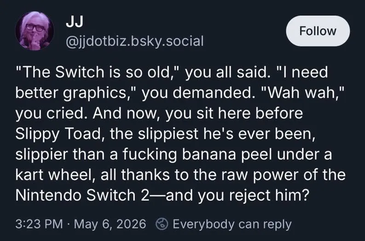Screen dimensions: 365x241
Task: Click the ending words "reject him?"
Action: pos(269,196)
